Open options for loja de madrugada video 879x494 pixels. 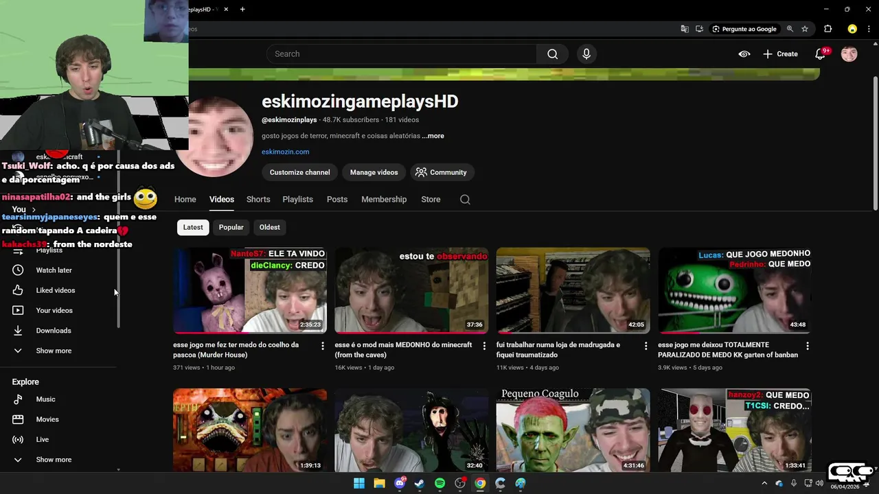tap(646, 346)
